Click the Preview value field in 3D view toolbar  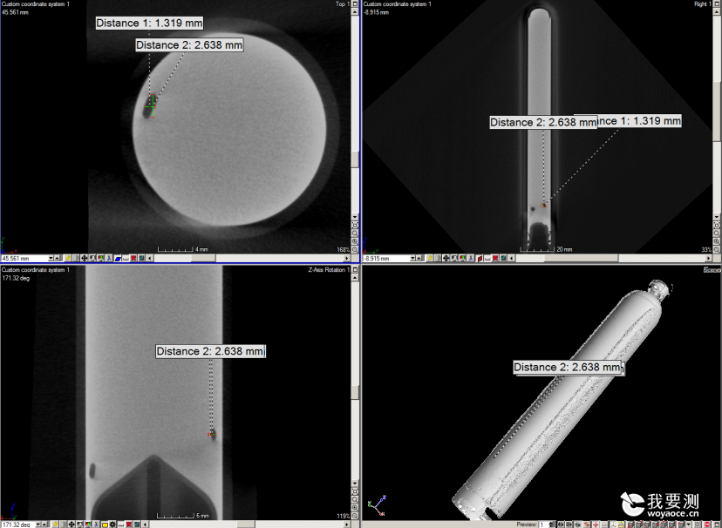coord(547,525)
